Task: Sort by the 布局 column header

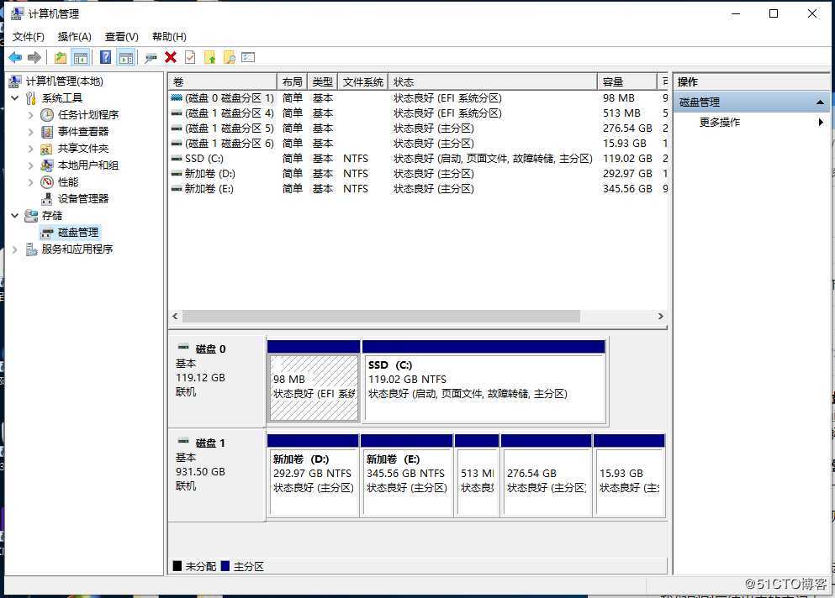Action: [292, 82]
